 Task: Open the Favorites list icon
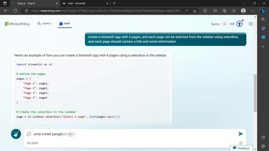pyautogui.click(x=215, y=11)
